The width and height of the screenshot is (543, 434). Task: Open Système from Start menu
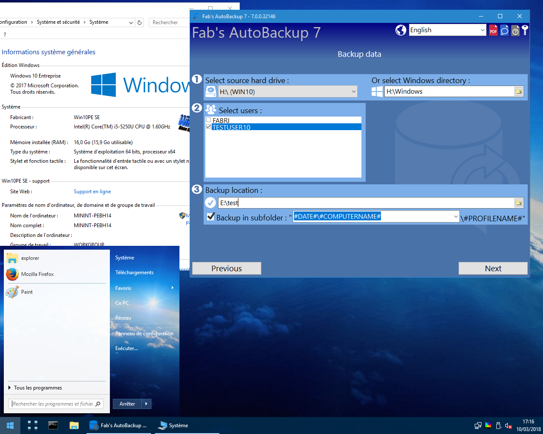pos(125,258)
